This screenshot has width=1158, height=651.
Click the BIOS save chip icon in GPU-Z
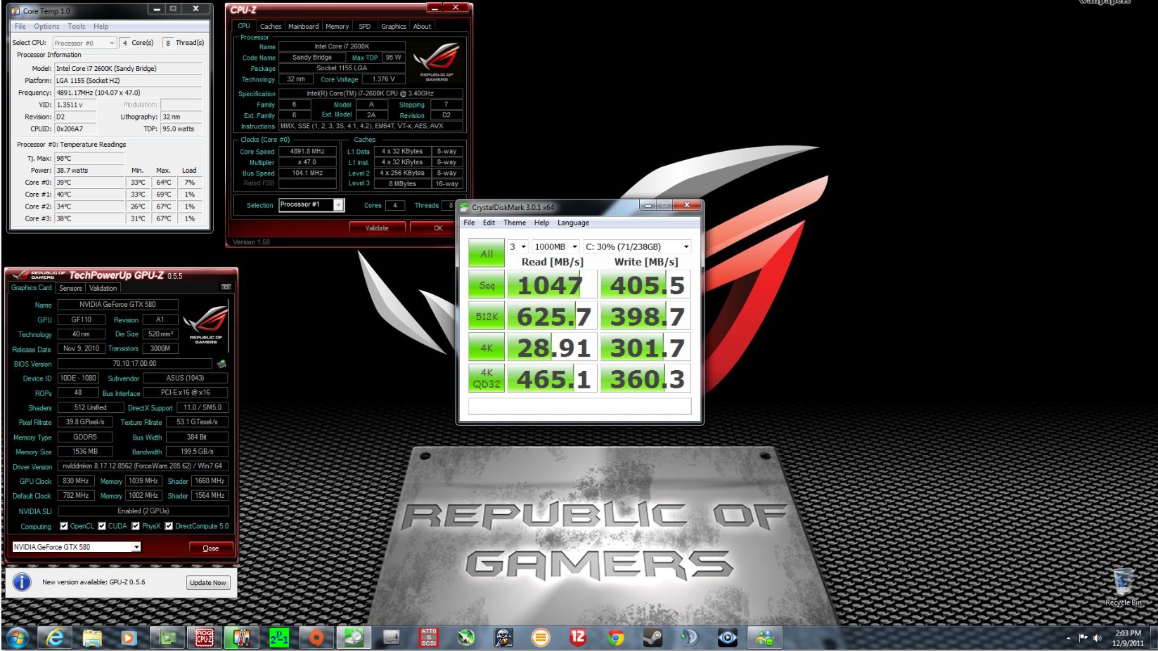point(221,364)
